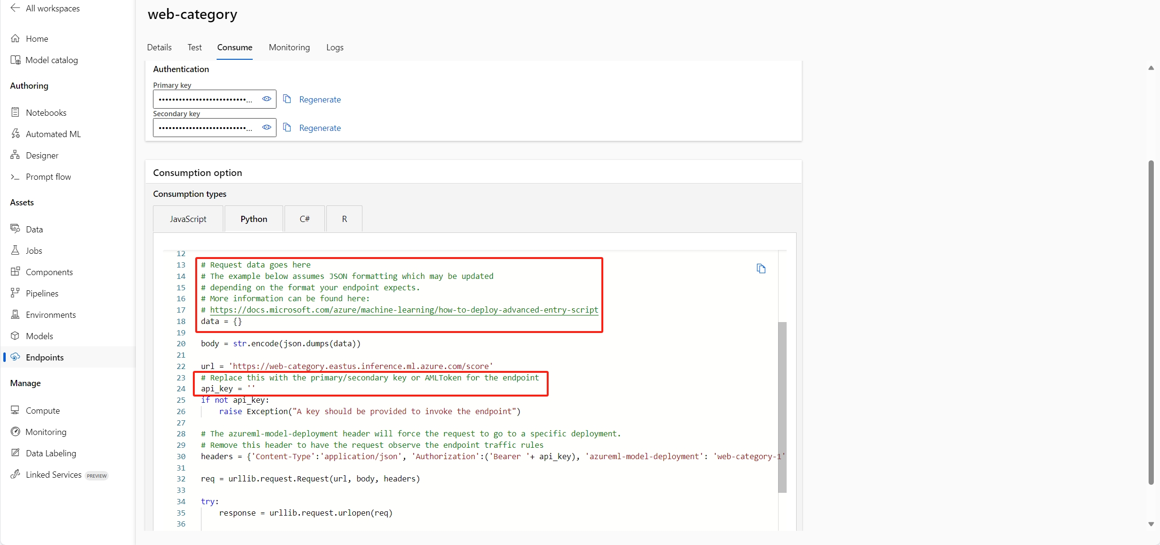Regenerate the primary key

320,100
